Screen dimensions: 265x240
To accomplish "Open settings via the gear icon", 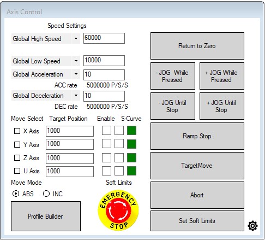I will 252,226.
